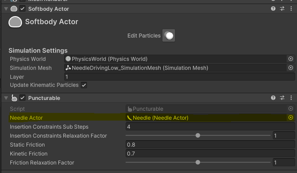Adjust Friction Relaxation Factor slider

(198, 162)
